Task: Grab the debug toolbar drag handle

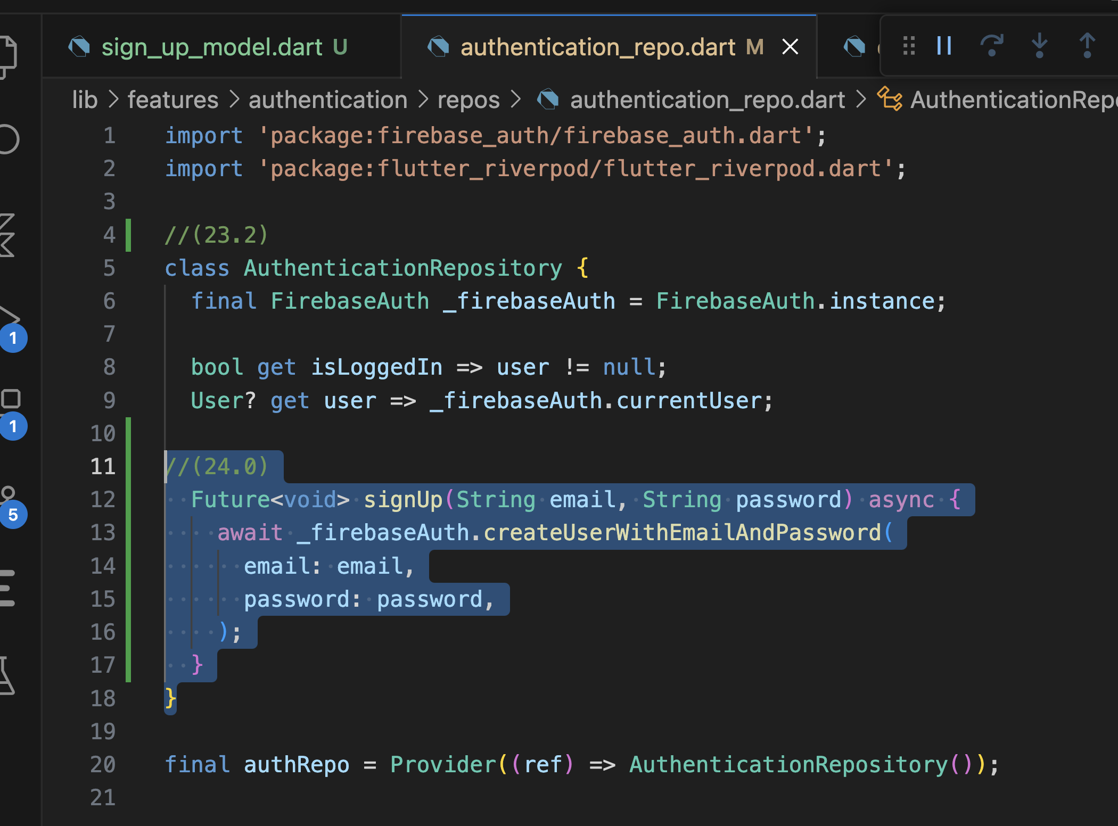Action: click(x=909, y=46)
